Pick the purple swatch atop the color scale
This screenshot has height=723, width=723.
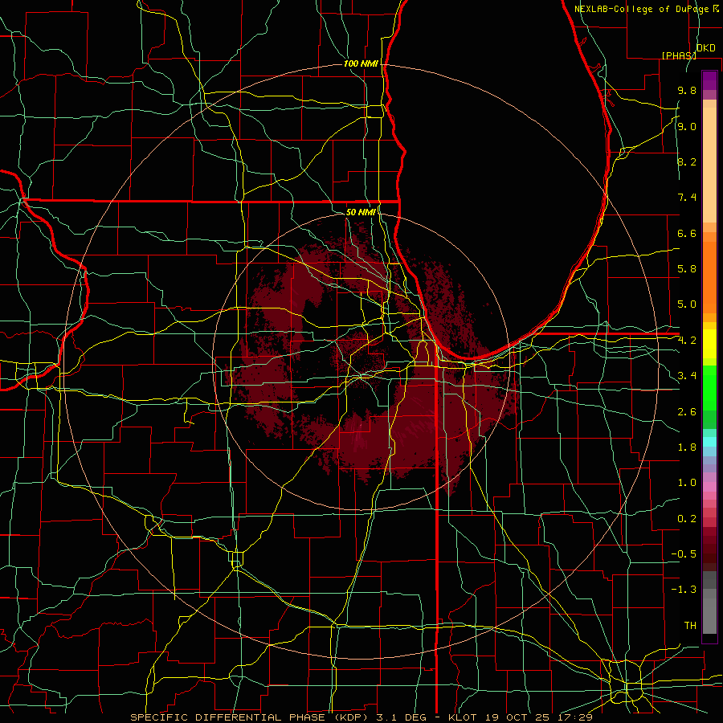(709, 80)
